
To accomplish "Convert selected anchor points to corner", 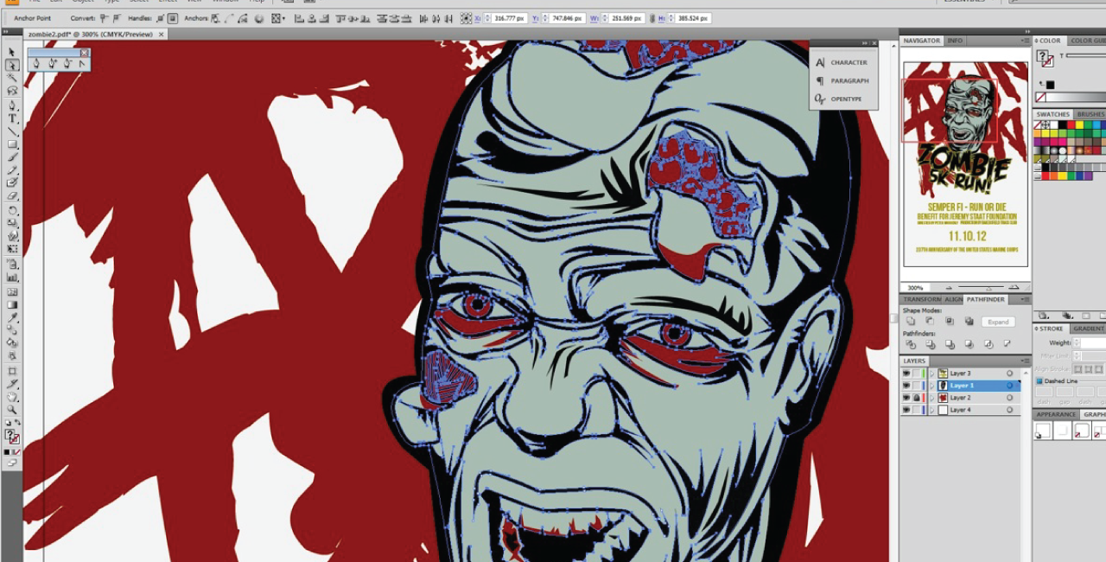I will coord(105,17).
